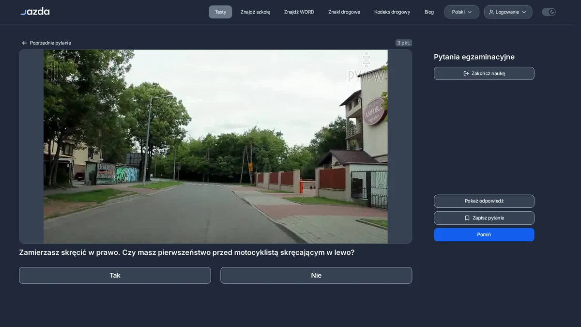Open Znaki drogowe section
Viewport: 581px width, 327px height.
coord(344,12)
